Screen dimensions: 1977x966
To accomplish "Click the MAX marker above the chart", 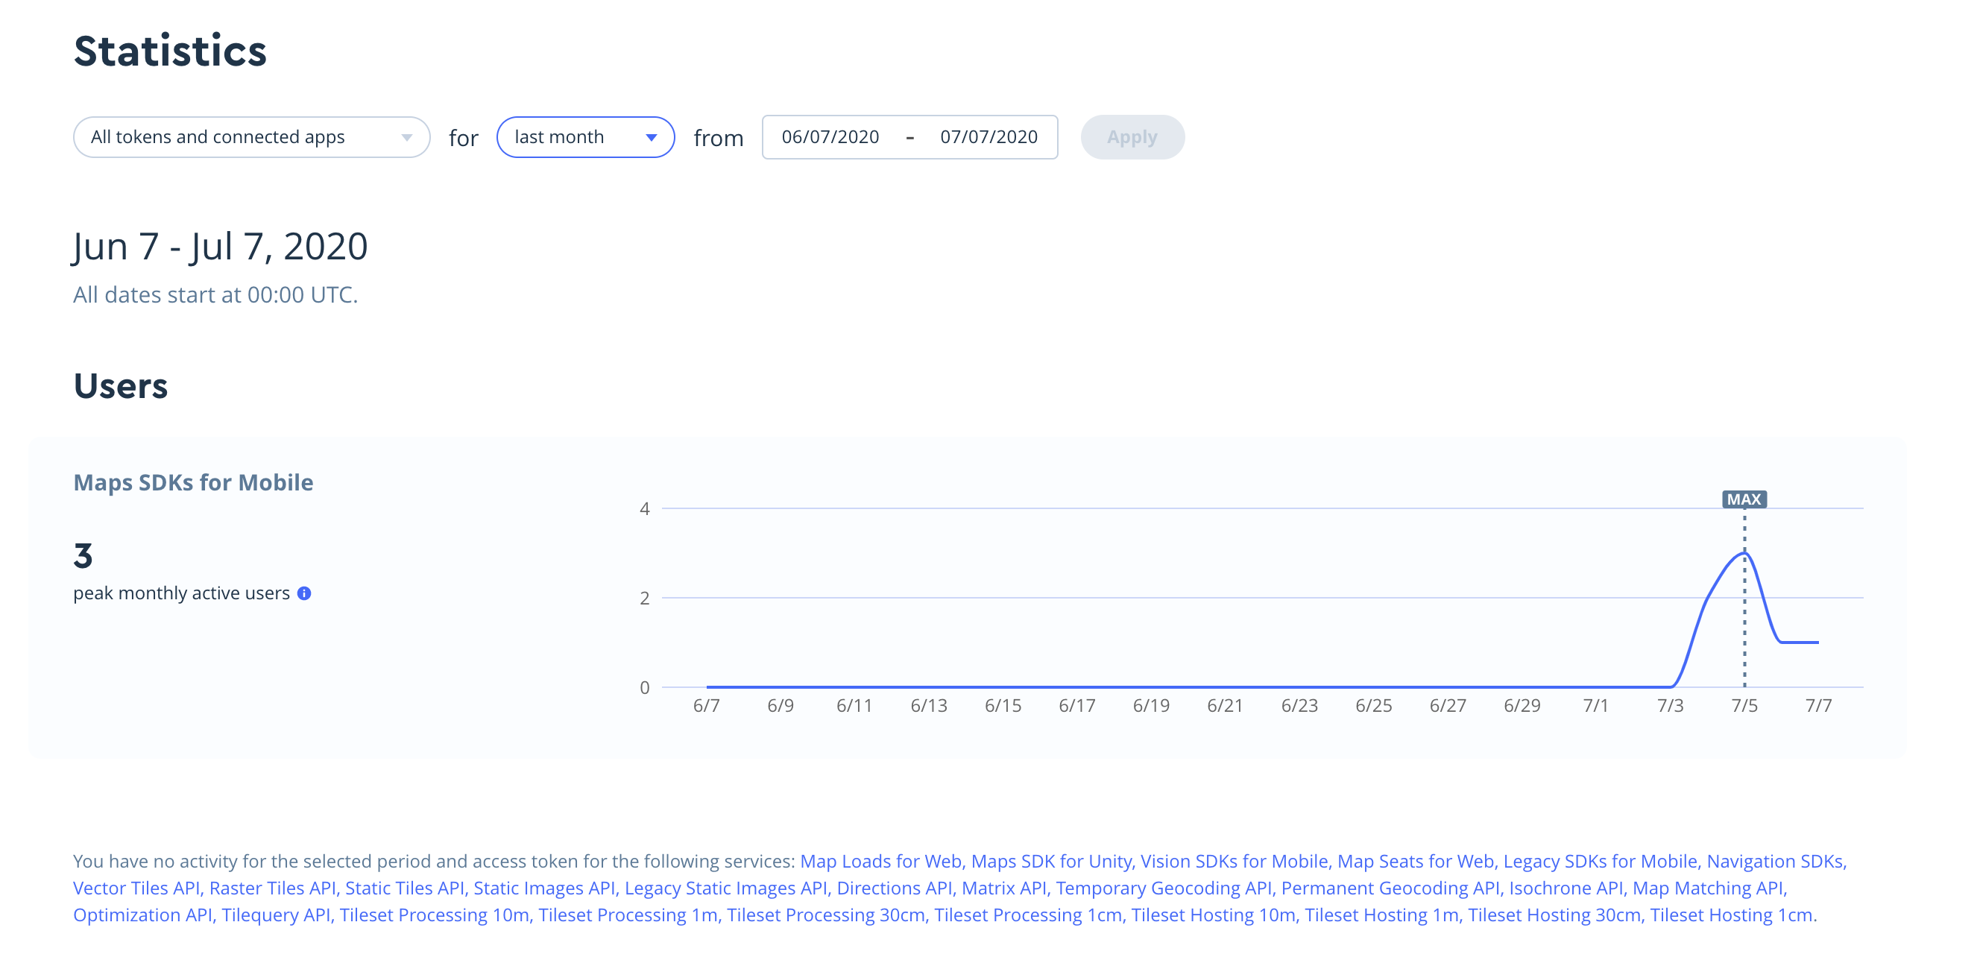I will pos(1745,499).
